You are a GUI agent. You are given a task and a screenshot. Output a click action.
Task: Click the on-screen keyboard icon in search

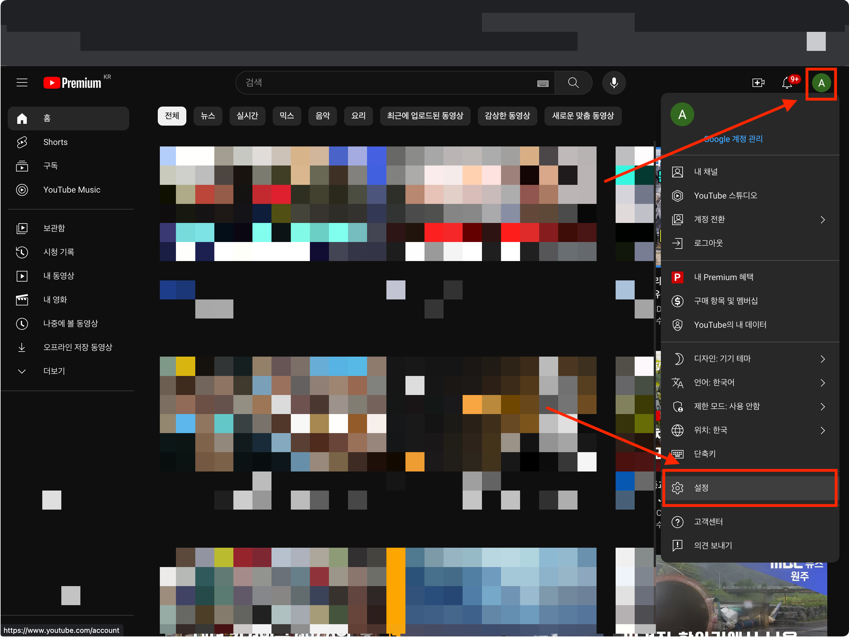(543, 83)
